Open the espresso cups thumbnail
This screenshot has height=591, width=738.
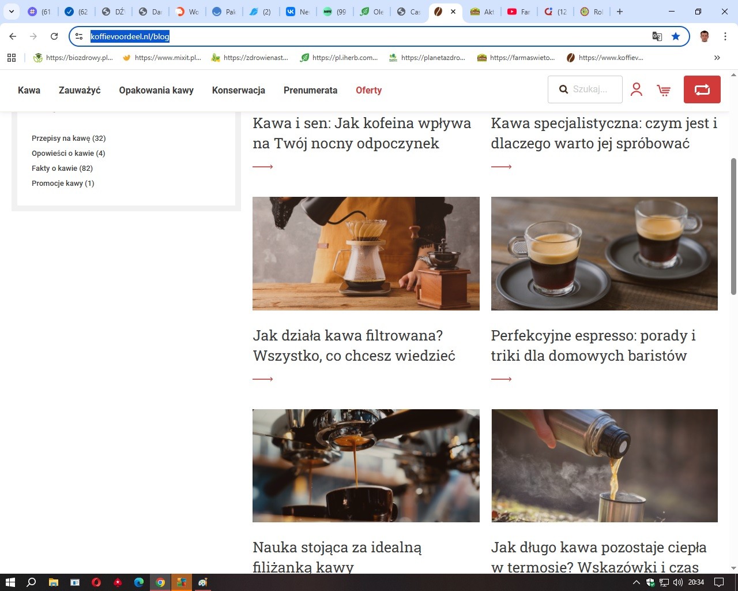click(604, 253)
